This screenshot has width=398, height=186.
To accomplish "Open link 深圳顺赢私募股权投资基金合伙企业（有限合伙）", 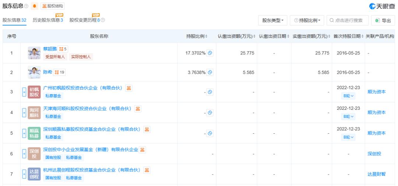I will pyautogui.click(x=92, y=129).
